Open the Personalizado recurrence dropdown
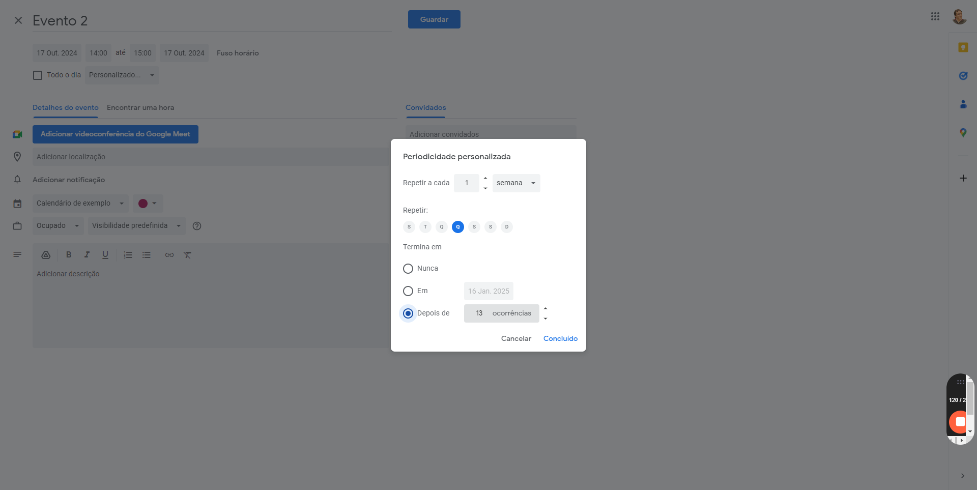Viewport: 977px width, 490px height. point(122,75)
